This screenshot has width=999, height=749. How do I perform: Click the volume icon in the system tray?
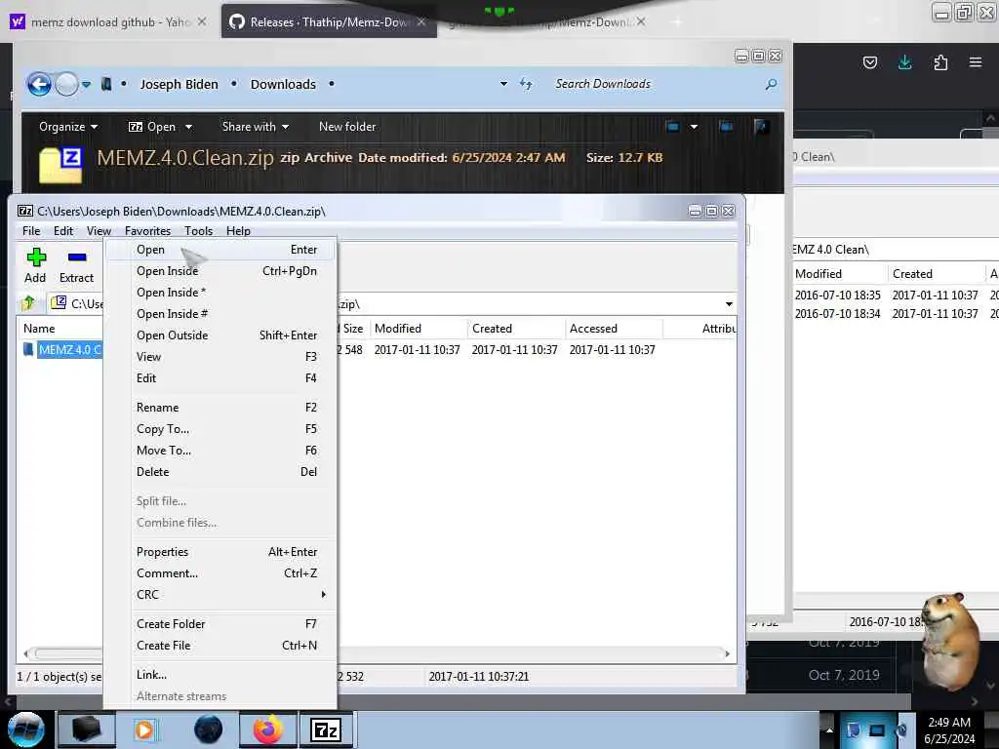pyautogui.click(x=901, y=730)
